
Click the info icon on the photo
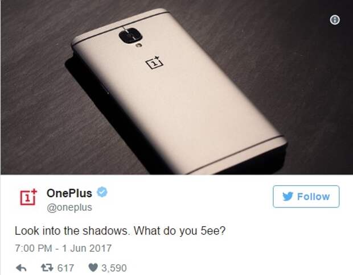pyautogui.click(x=335, y=20)
